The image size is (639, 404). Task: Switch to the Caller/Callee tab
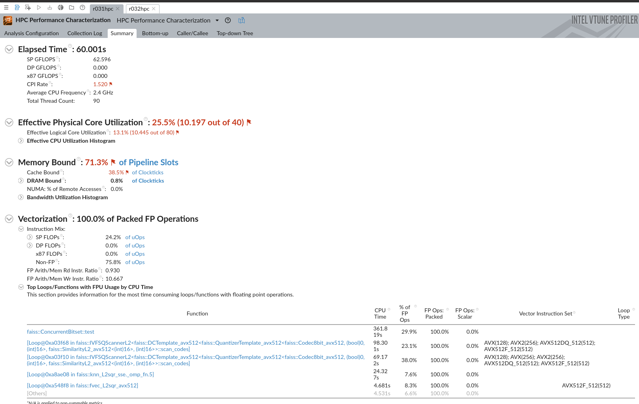coord(192,33)
